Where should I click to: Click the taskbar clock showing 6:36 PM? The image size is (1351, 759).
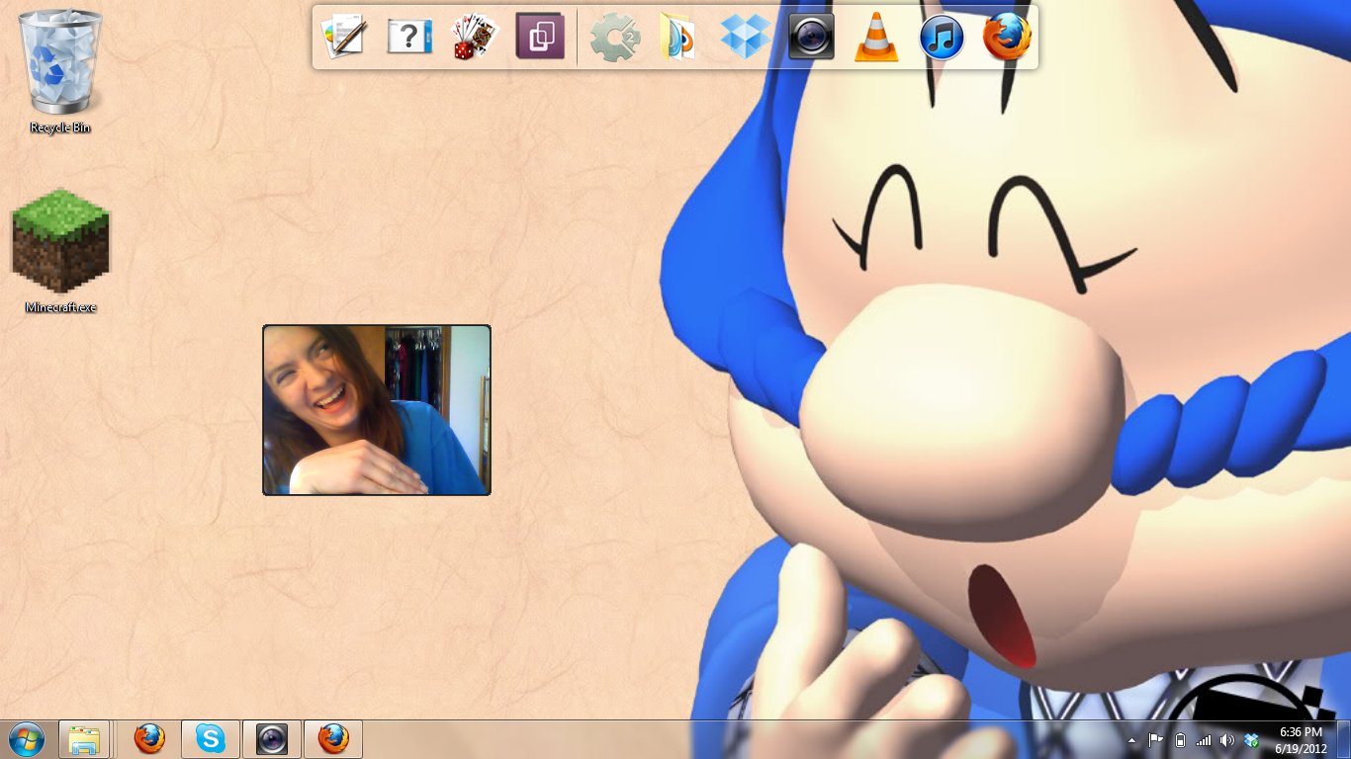(1301, 739)
